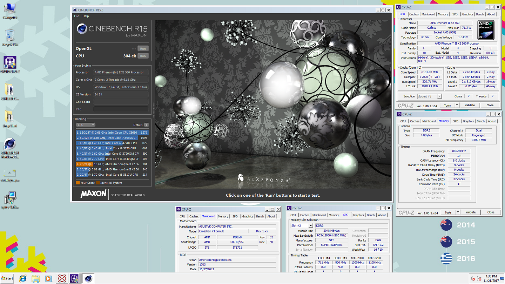The image size is (505, 284).
Task: Click the Show desktop button
Action: [503, 278]
